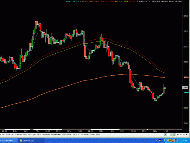Click the microphone tray icon

click(157, 141)
